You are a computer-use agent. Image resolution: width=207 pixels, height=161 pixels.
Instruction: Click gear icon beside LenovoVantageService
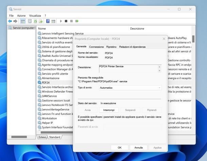[39, 109]
